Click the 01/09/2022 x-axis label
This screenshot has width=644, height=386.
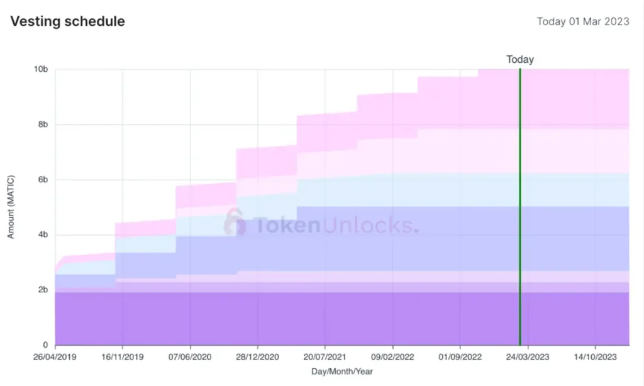click(x=460, y=356)
